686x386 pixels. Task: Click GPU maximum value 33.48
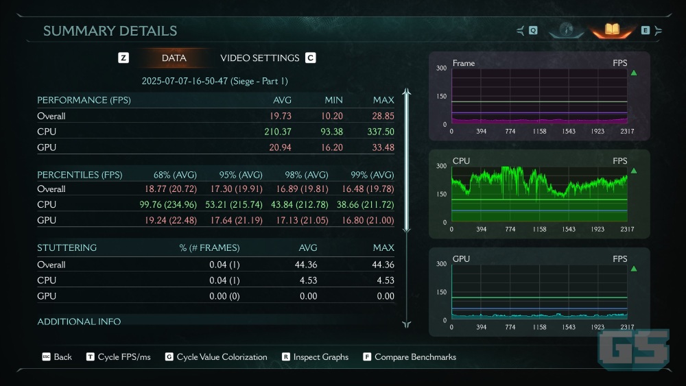click(383, 147)
